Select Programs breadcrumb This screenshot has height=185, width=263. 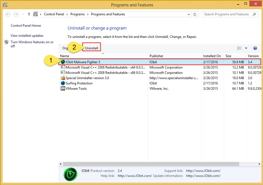point(77,14)
